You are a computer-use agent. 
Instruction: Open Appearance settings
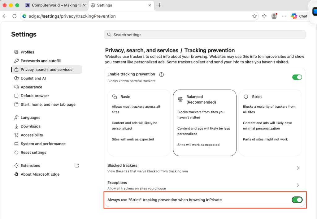46,87
